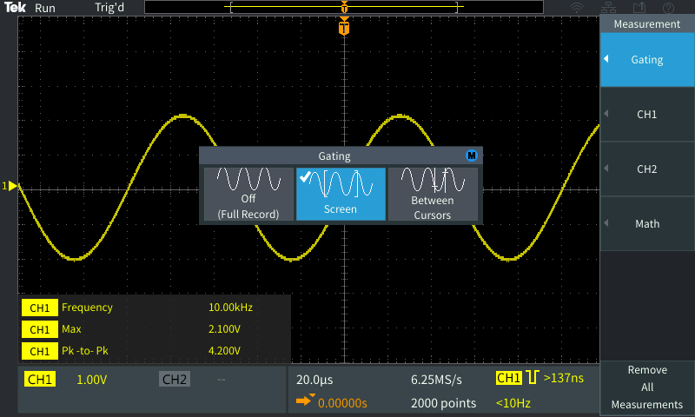The width and height of the screenshot is (695, 417).
Task: Click the blue M icon in Gating popup
Action: pyautogui.click(x=472, y=156)
